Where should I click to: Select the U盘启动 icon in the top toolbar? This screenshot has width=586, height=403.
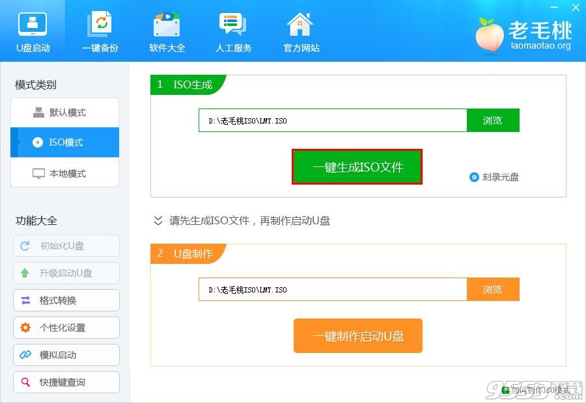pyautogui.click(x=33, y=29)
